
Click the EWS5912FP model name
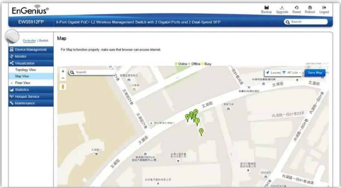coord(31,22)
